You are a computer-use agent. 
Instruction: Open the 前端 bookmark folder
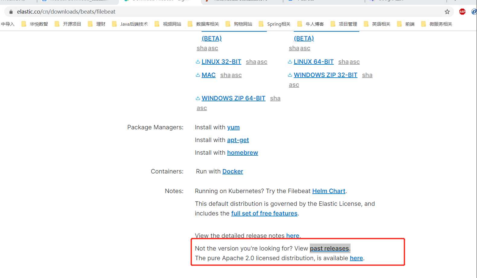click(406, 24)
